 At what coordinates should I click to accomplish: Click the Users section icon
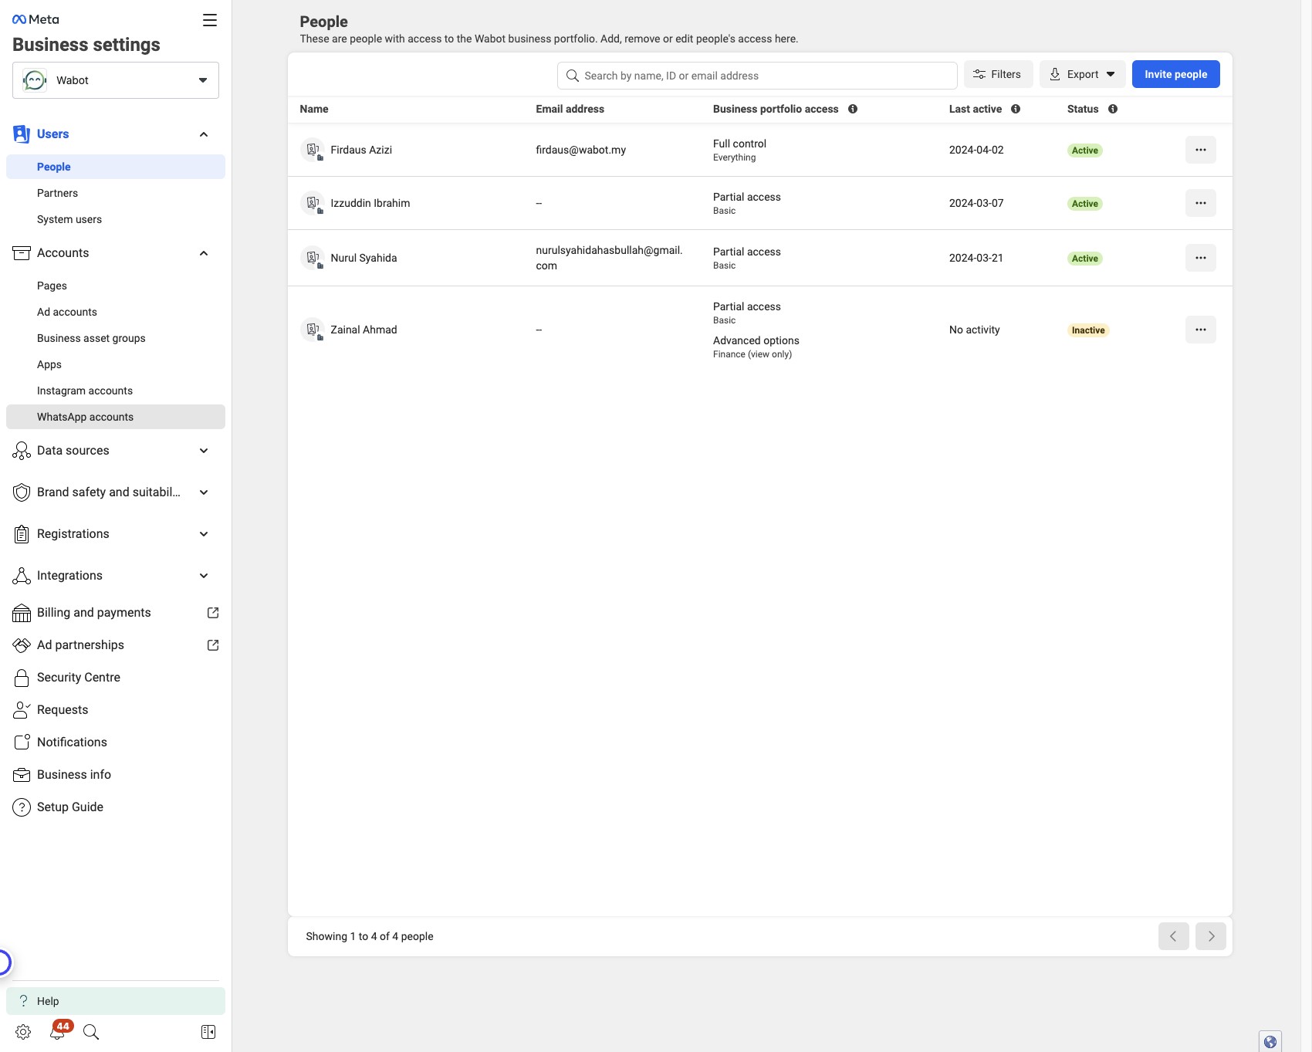point(22,134)
